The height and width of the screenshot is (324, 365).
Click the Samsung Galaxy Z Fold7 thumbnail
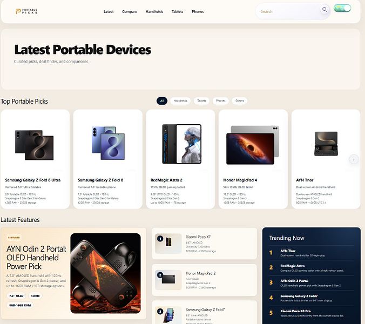tap(168, 315)
